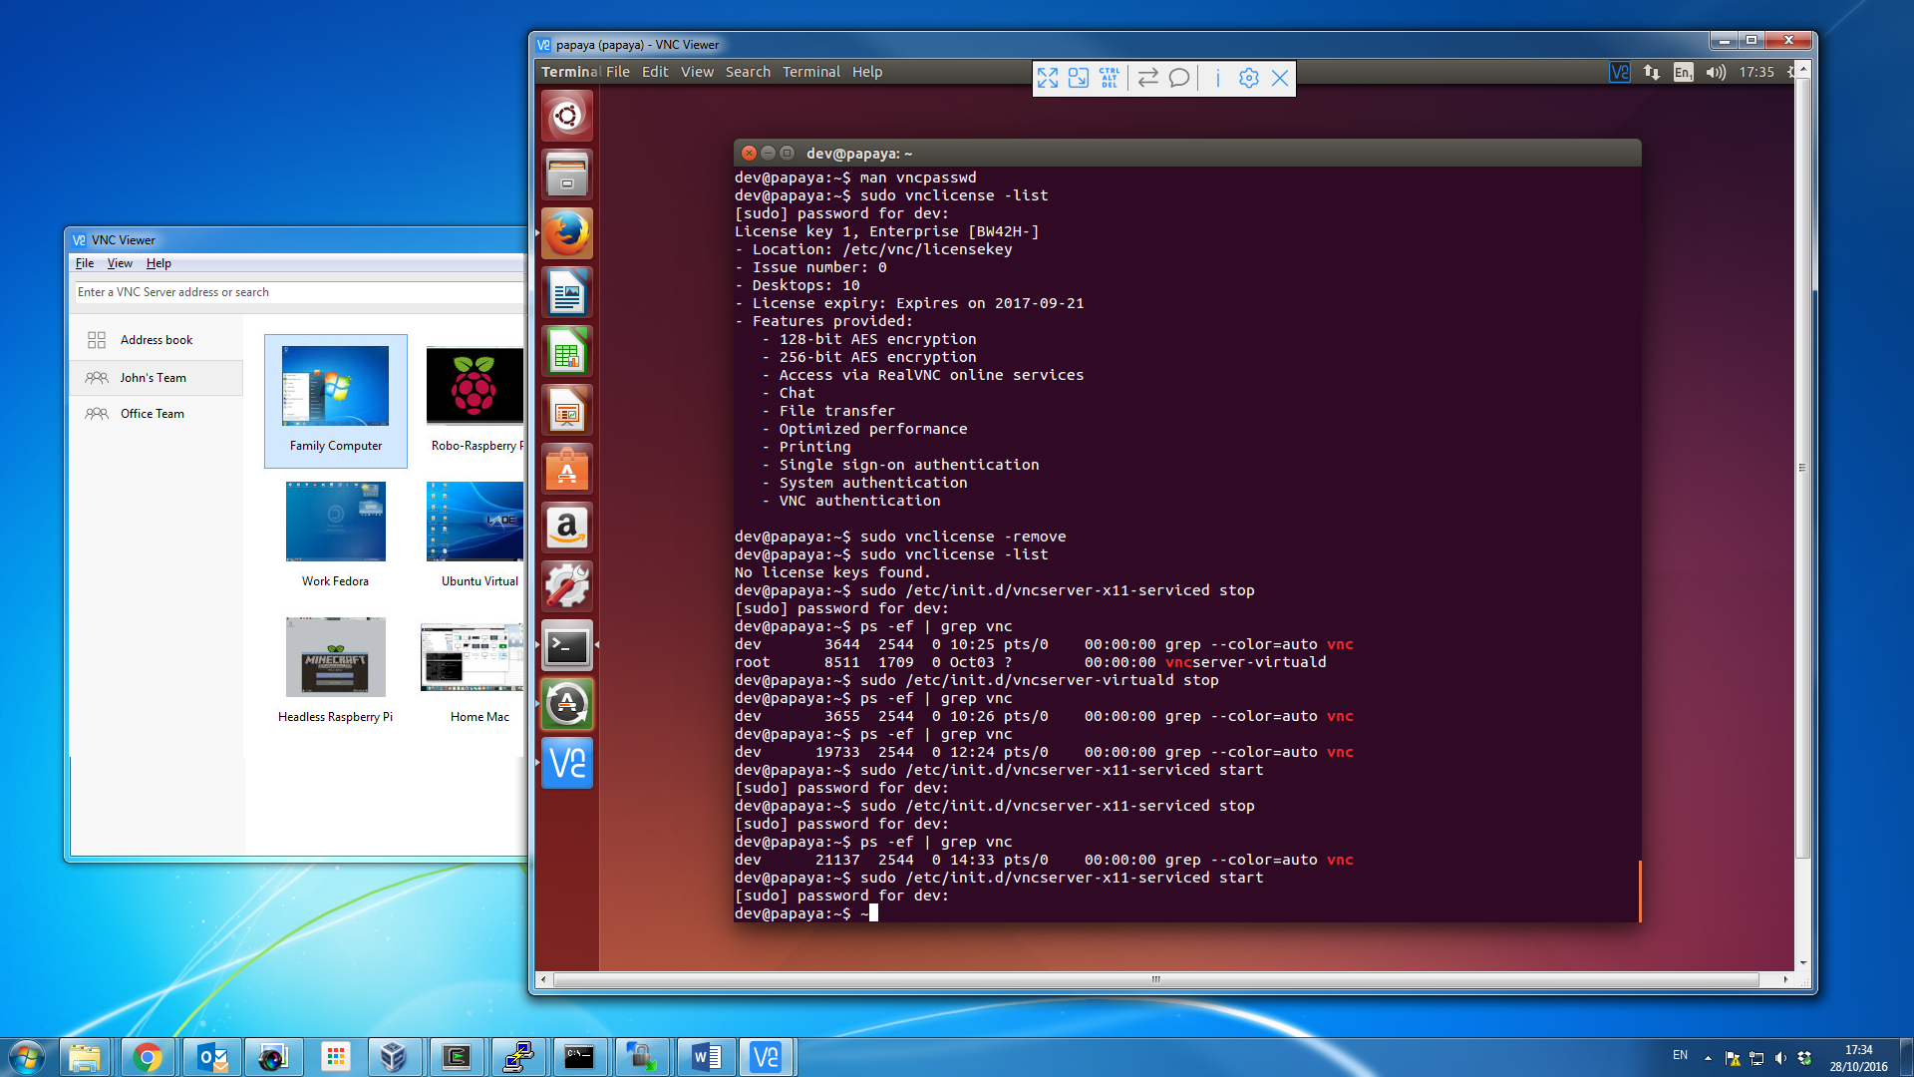Open the Address book view
Screen dimensions: 1914x1077
[156, 340]
